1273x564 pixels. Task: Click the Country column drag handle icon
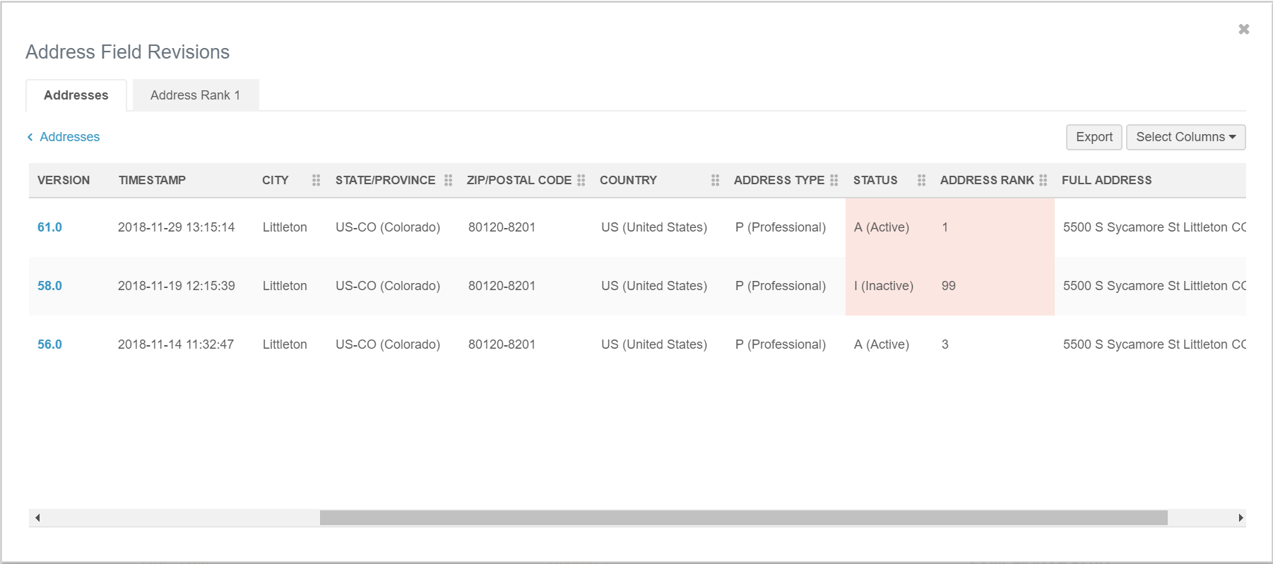715,180
